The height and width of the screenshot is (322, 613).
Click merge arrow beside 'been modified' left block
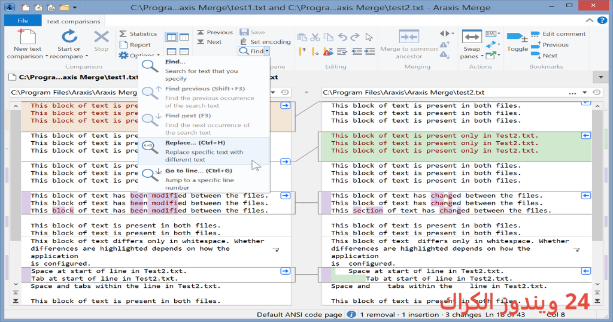[x=286, y=195]
